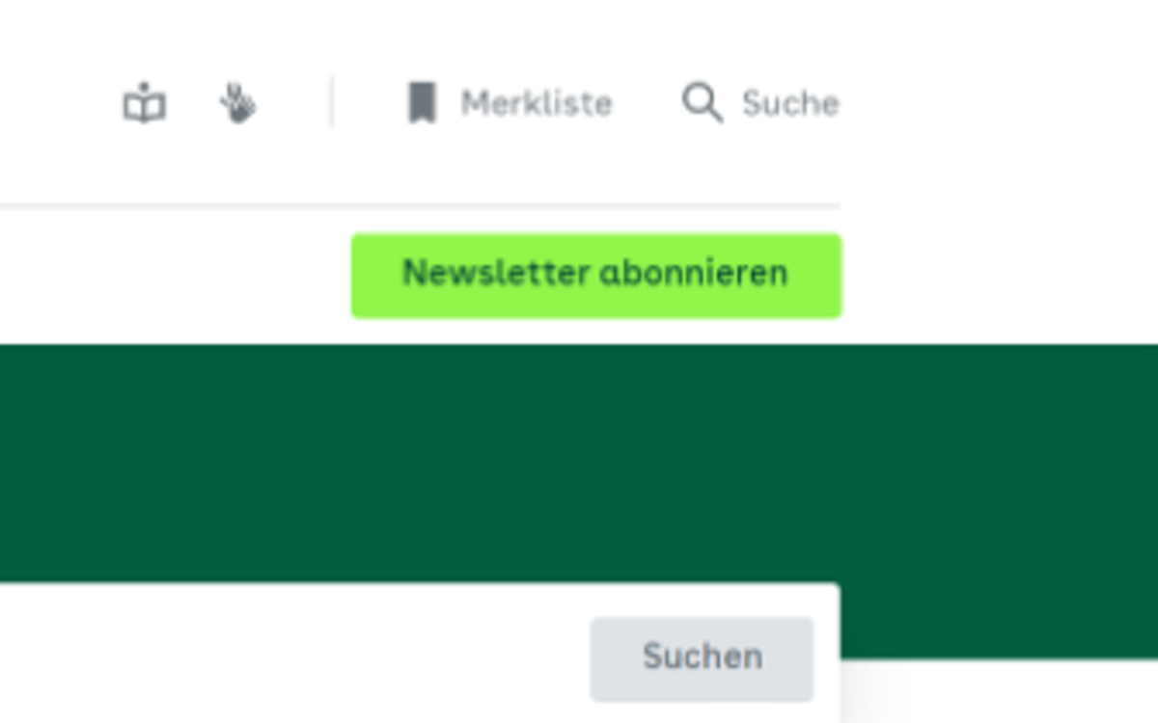Click the bookmark icon beside Merkliste
The height and width of the screenshot is (723, 1158).
pyautogui.click(x=422, y=103)
